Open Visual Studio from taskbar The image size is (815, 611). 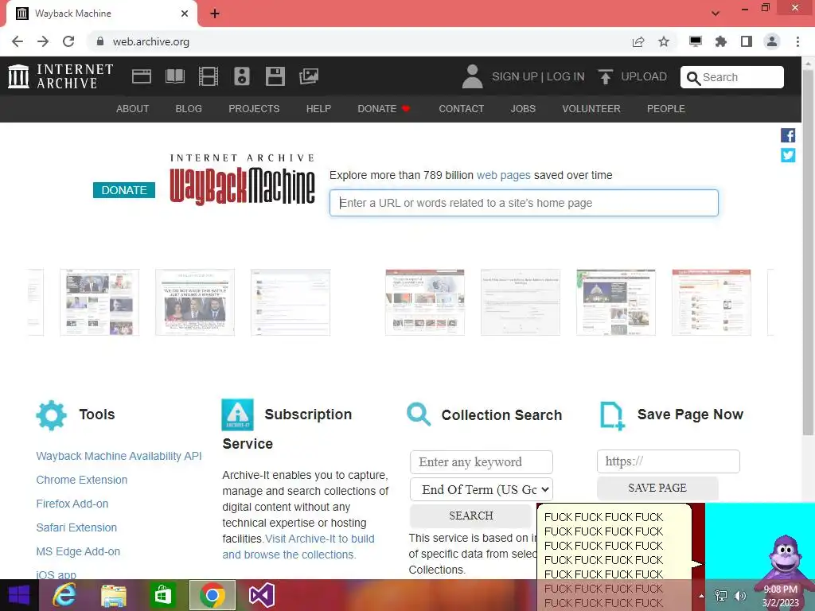(261, 595)
